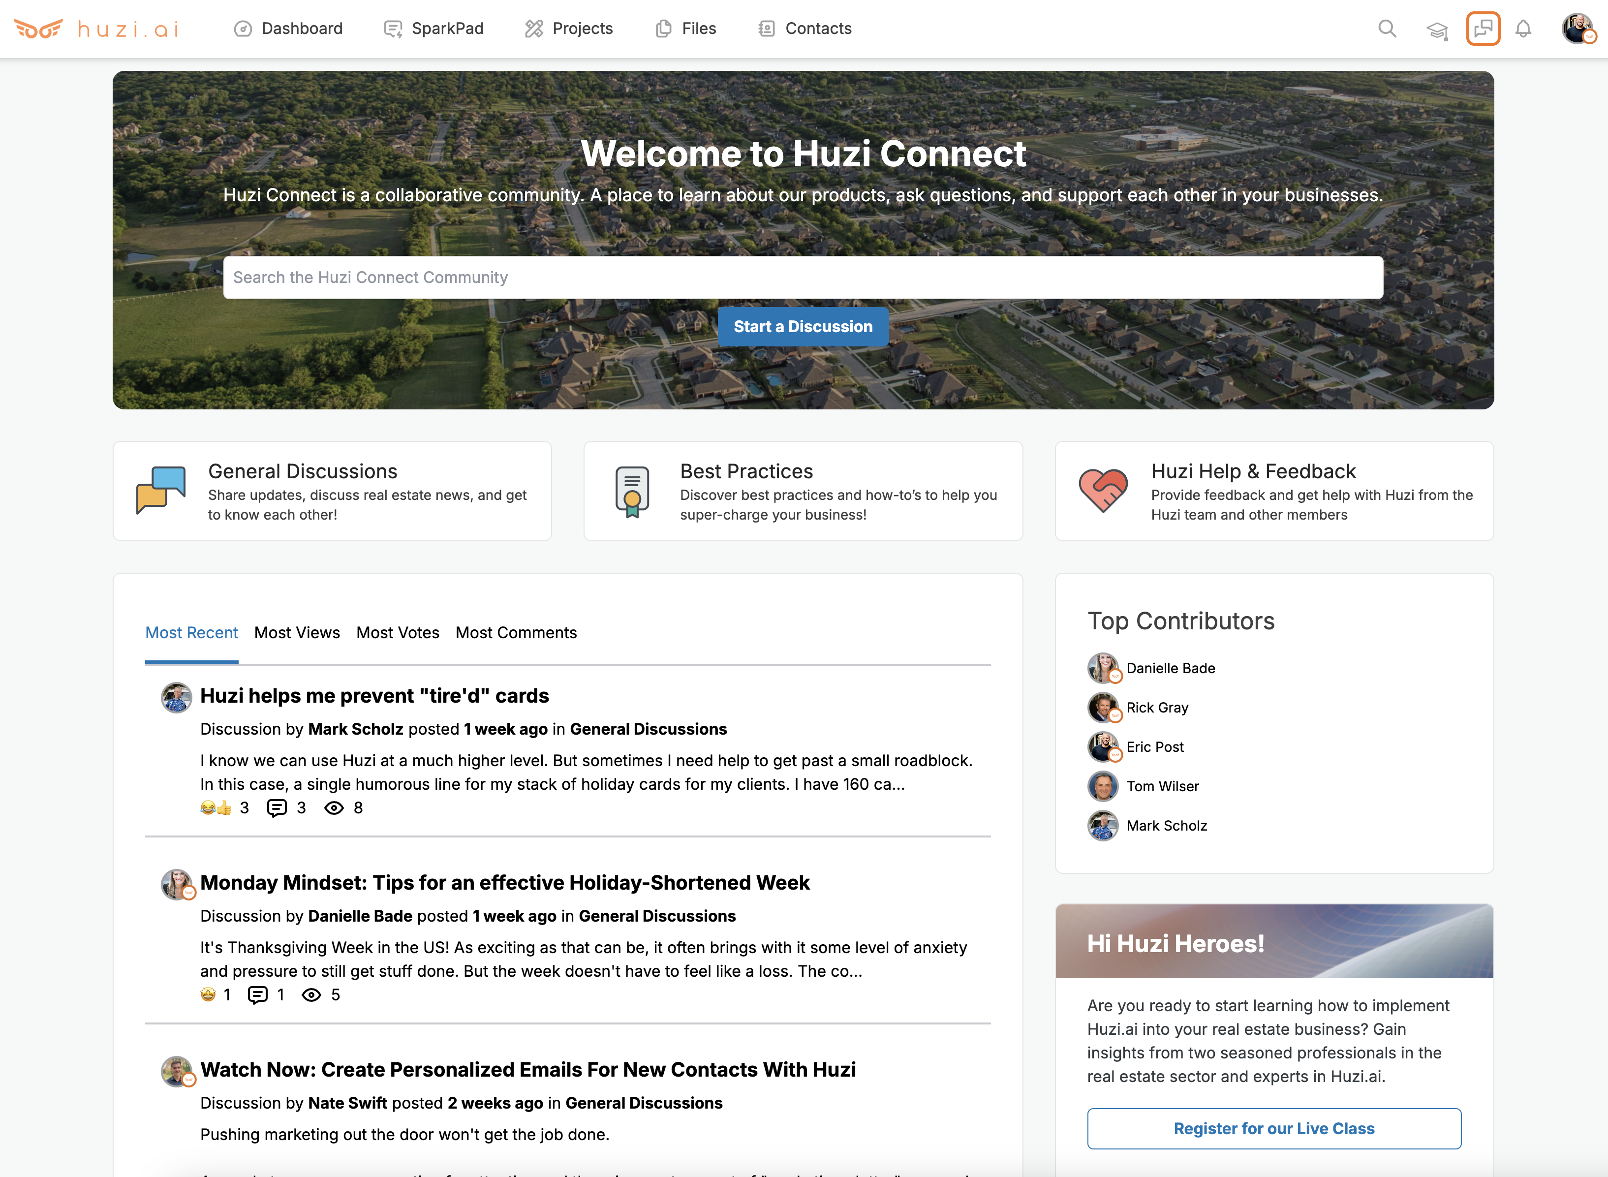The width and height of the screenshot is (1608, 1177).
Task: Focus the Search the Huzi Connect Community field
Action: pyautogui.click(x=803, y=277)
